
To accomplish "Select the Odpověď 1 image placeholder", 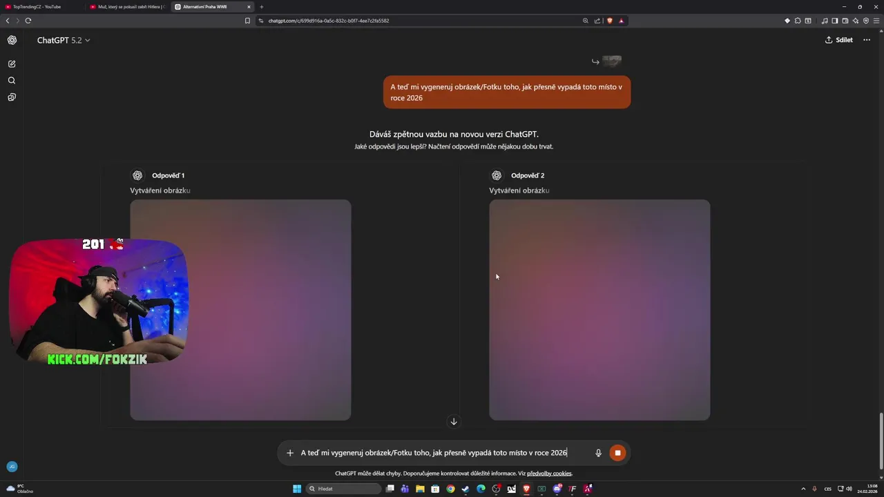I will [240, 310].
